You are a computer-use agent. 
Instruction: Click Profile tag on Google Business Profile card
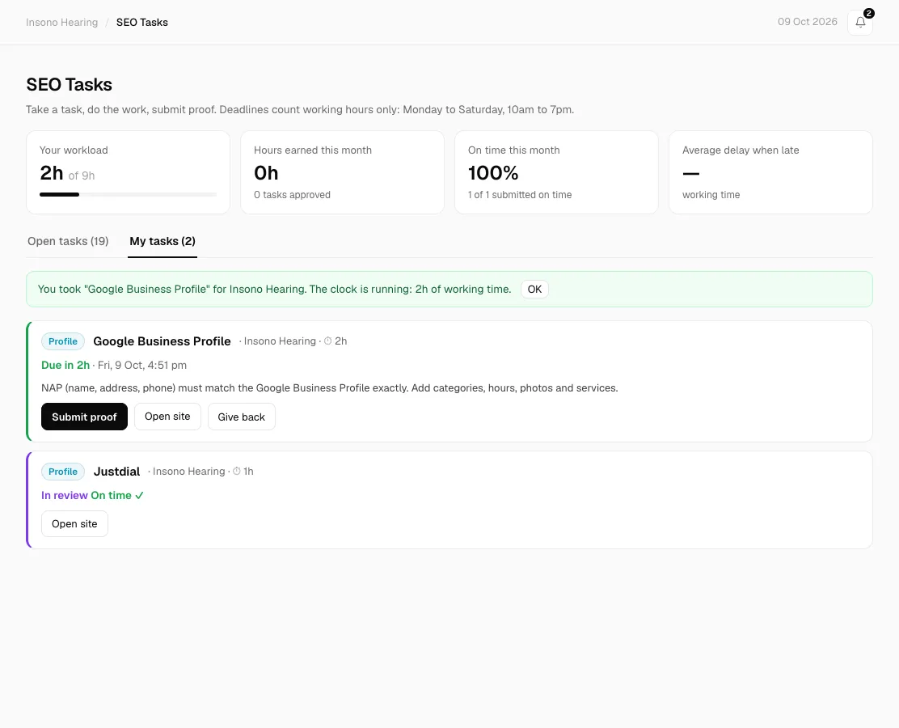click(63, 341)
